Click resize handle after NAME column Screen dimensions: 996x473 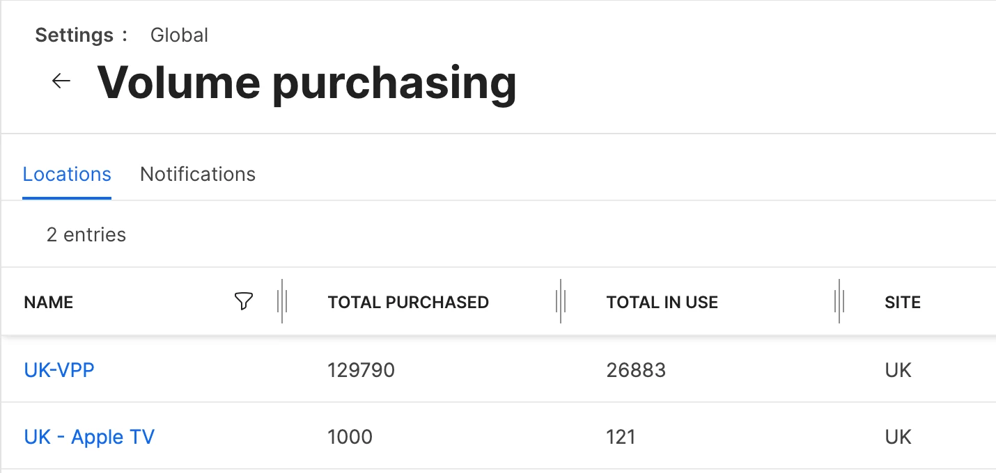click(282, 301)
